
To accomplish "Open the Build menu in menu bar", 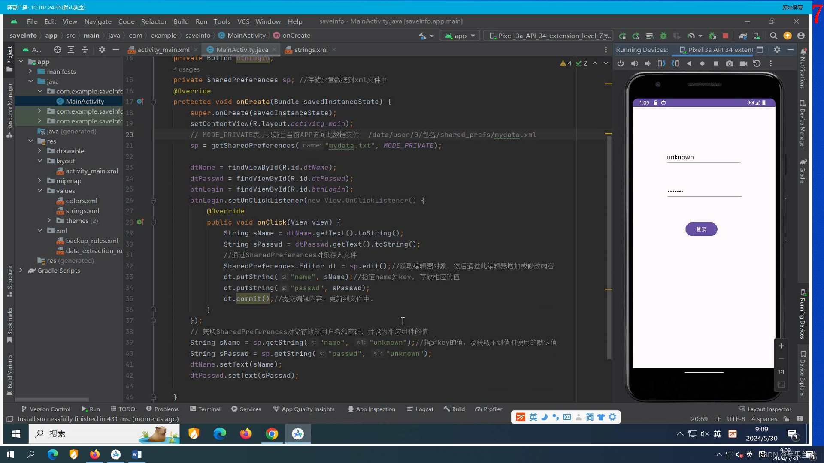I will point(181,21).
